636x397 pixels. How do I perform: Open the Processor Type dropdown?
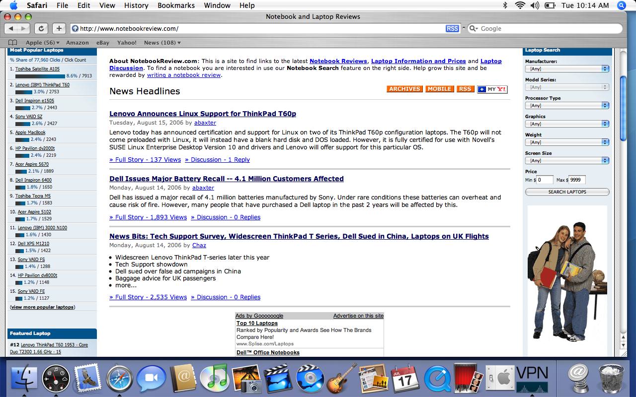point(567,105)
